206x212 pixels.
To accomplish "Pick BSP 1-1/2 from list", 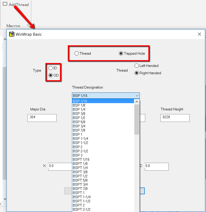I will coord(103,143).
